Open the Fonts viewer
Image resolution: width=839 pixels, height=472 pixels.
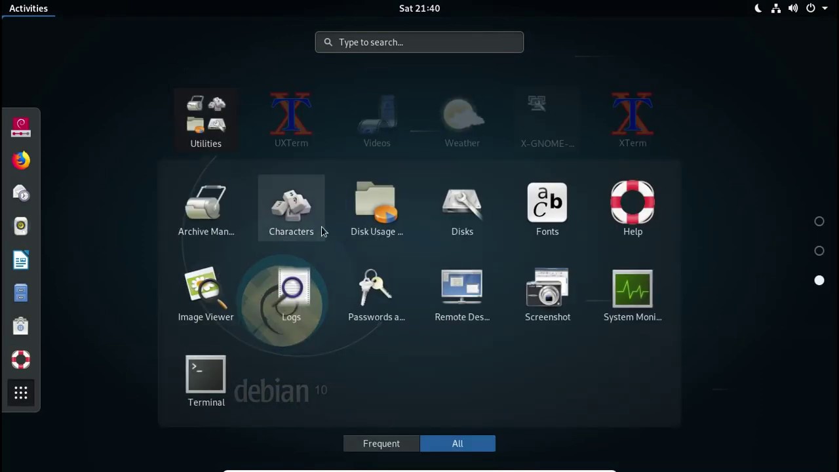547,209
